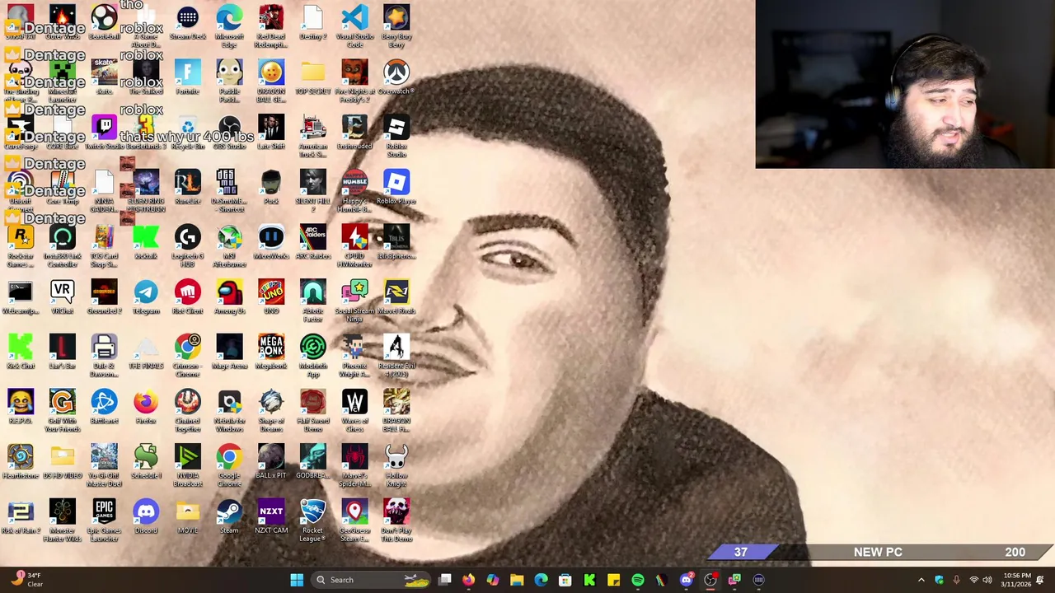Launch Firefox from the desktop icon
This screenshot has width=1055, height=593.
(x=146, y=407)
